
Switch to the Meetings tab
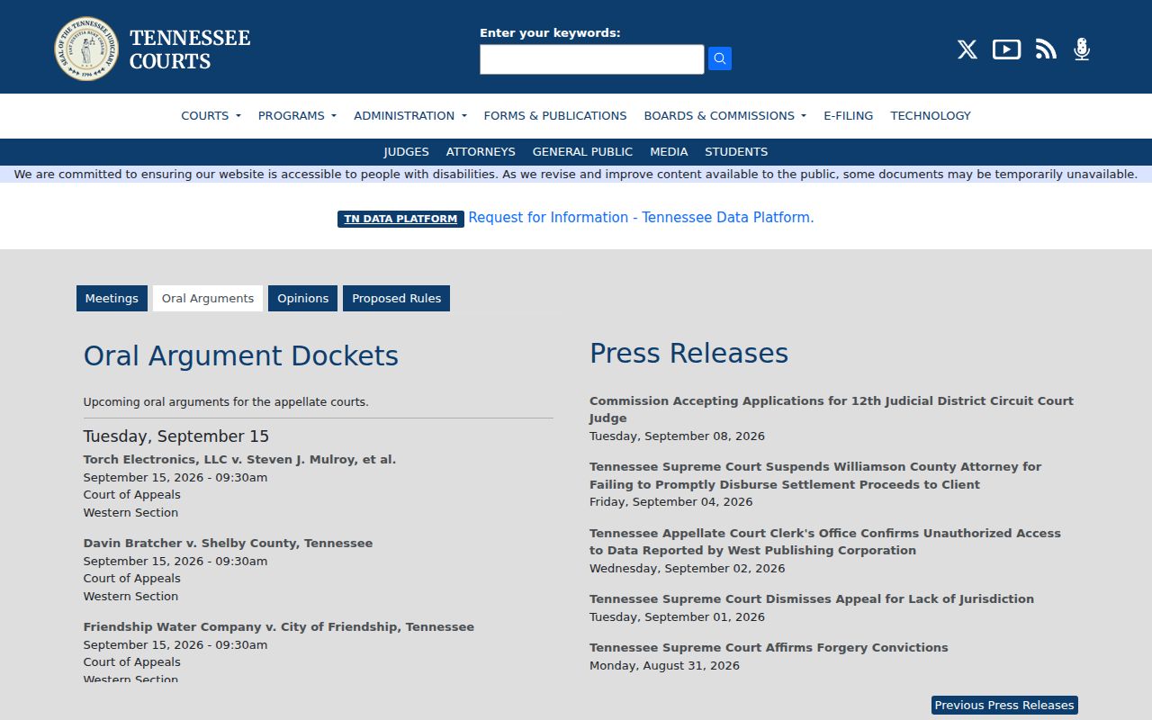(112, 298)
